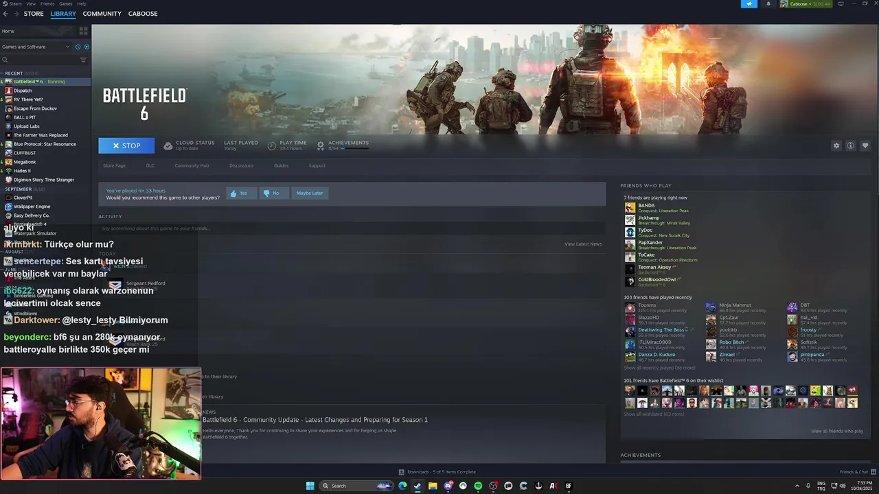879x494 pixels.
Task: Open the game Manage gear icon
Action: (836, 145)
